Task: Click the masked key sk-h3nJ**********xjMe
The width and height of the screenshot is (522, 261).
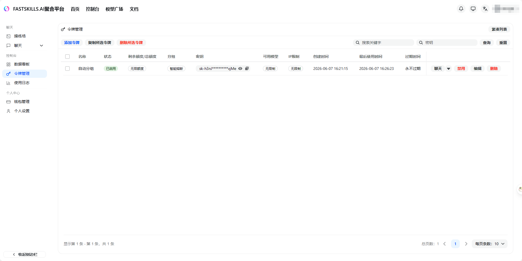Action: pos(218,69)
